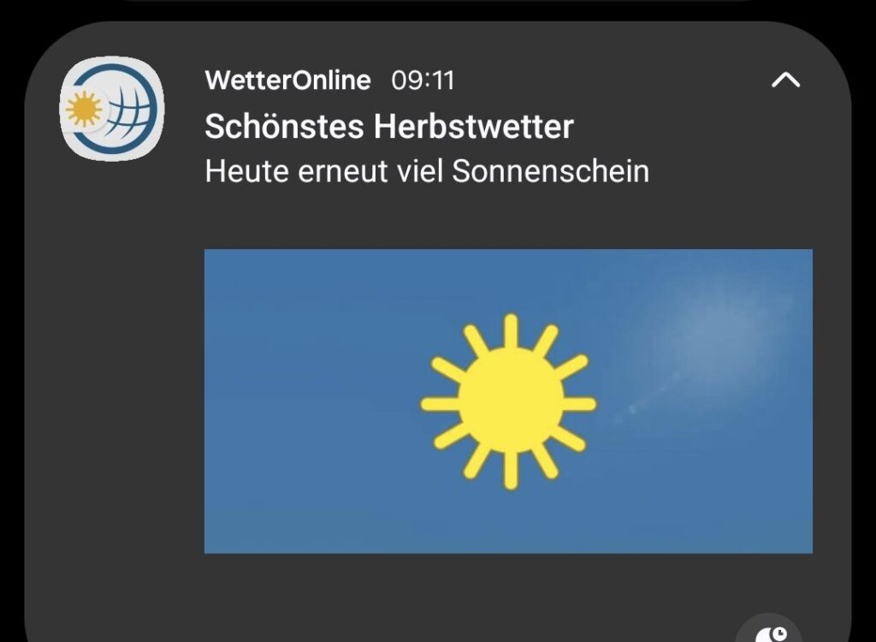Image resolution: width=876 pixels, height=642 pixels.
Task: Tap the yellow sun graphic in the image
Action: (x=508, y=402)
